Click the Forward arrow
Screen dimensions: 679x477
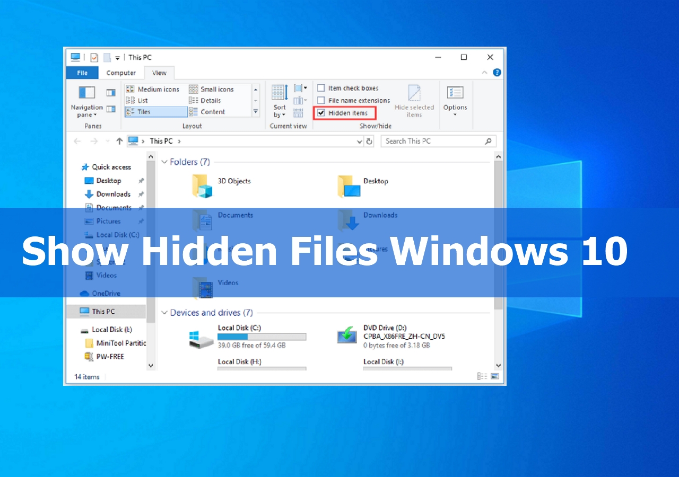(x=94, y=141)
